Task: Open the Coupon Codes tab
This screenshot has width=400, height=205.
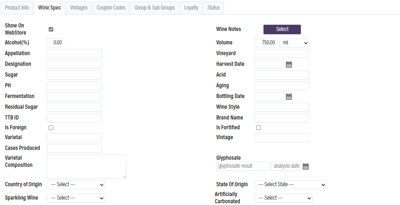Action: click(111, 8)
